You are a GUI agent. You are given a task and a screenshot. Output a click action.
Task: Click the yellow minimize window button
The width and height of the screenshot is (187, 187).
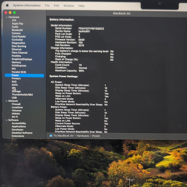coord(10,13)
